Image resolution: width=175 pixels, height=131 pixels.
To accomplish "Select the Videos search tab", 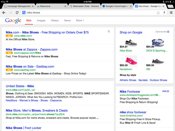I will pos(55,20).
